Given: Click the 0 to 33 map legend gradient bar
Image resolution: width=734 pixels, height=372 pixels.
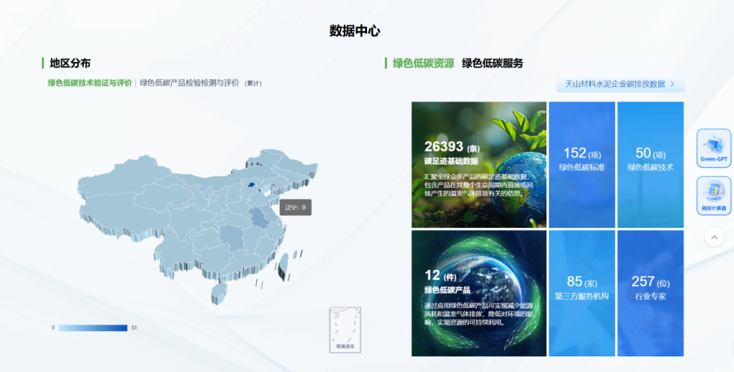Looking at the screenshot, I should pos(92,328).
